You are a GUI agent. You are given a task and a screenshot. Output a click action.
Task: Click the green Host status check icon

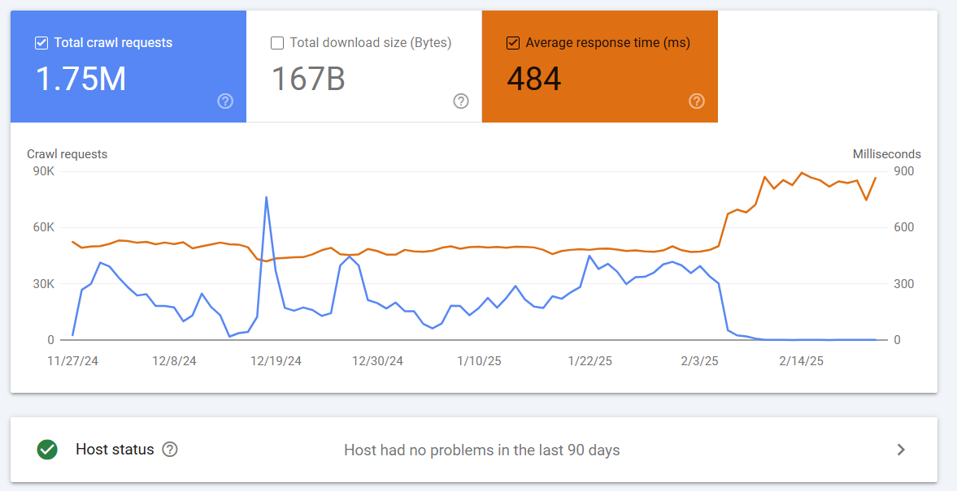[x=47, y=450]
